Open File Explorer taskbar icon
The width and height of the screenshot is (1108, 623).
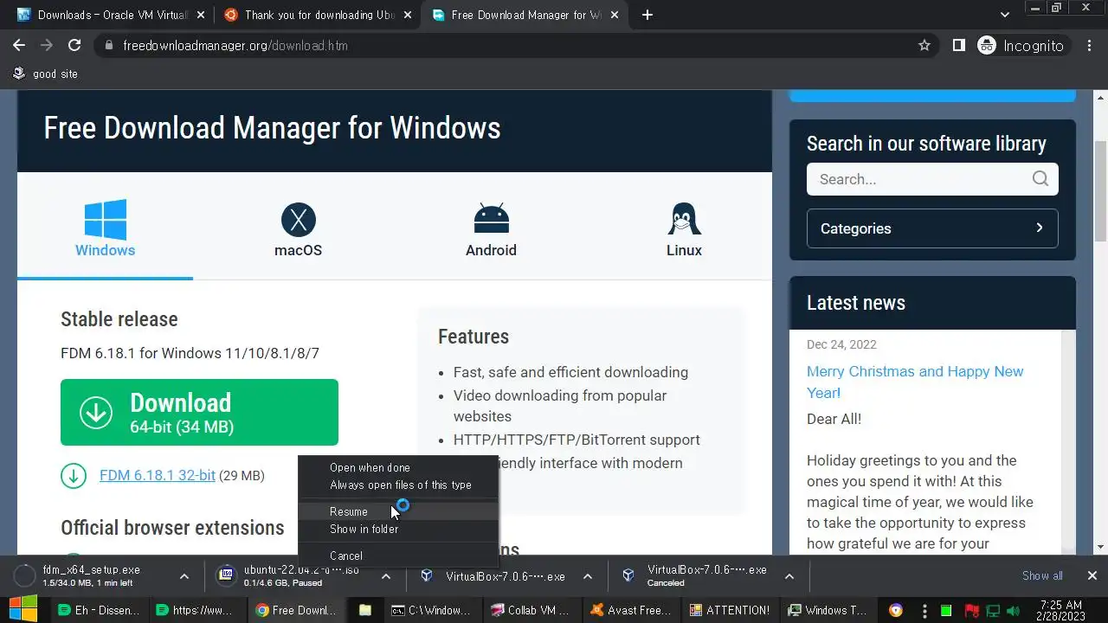tap(365, 610)
